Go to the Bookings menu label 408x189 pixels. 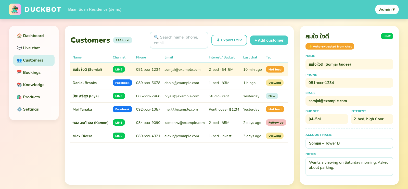32,73
